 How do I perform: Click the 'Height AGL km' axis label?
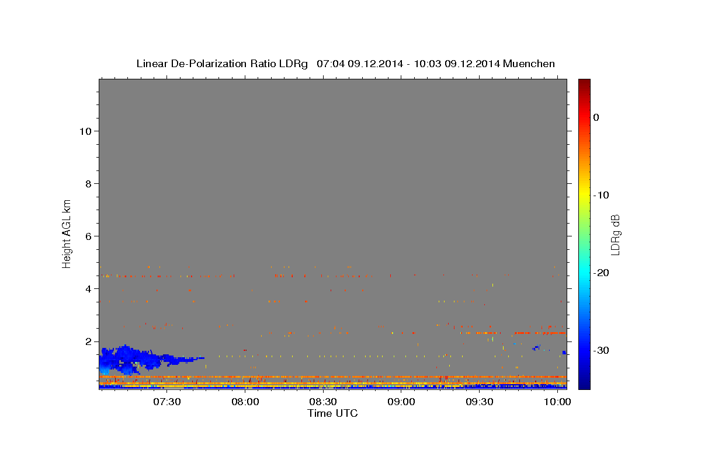coord(67,233)
